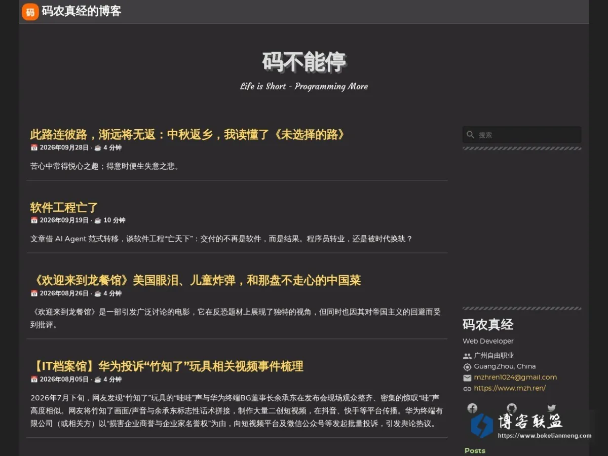Click the summary 苦心中常得悦心之趣
The height and width of the screenshot is (456, 608).
click(x=105, y=166)
